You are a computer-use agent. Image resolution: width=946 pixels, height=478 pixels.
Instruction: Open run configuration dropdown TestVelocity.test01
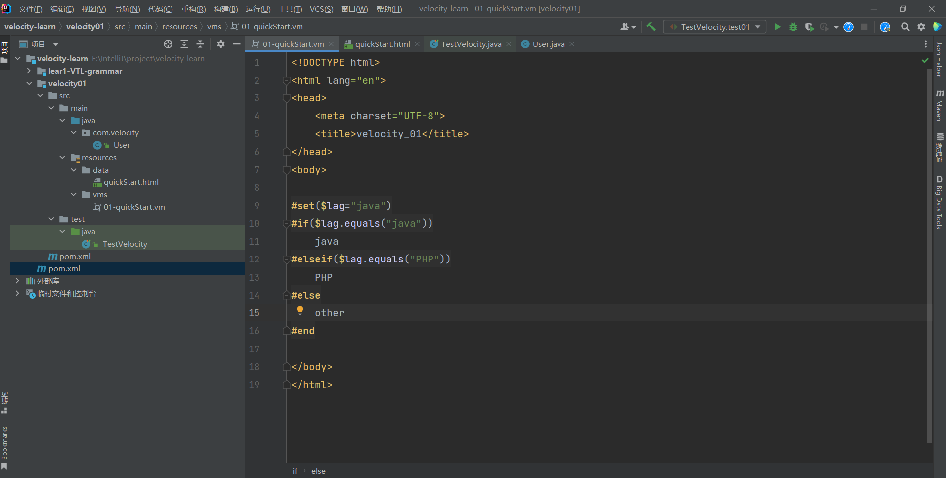click(715, 27)
